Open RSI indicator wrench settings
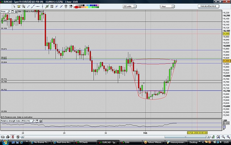 33,121
